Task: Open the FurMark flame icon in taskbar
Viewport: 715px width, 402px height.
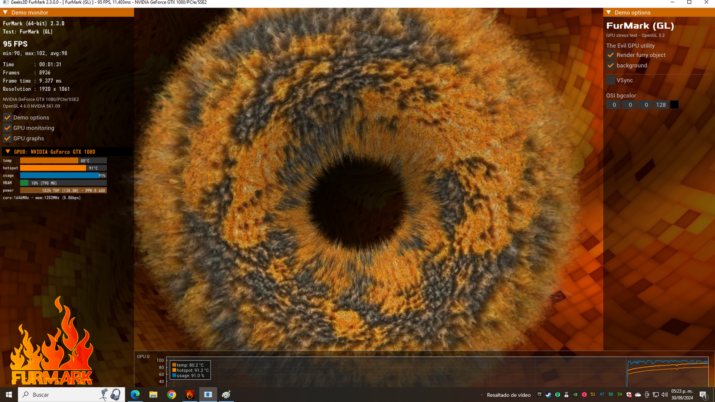Action: pos(190,394)
